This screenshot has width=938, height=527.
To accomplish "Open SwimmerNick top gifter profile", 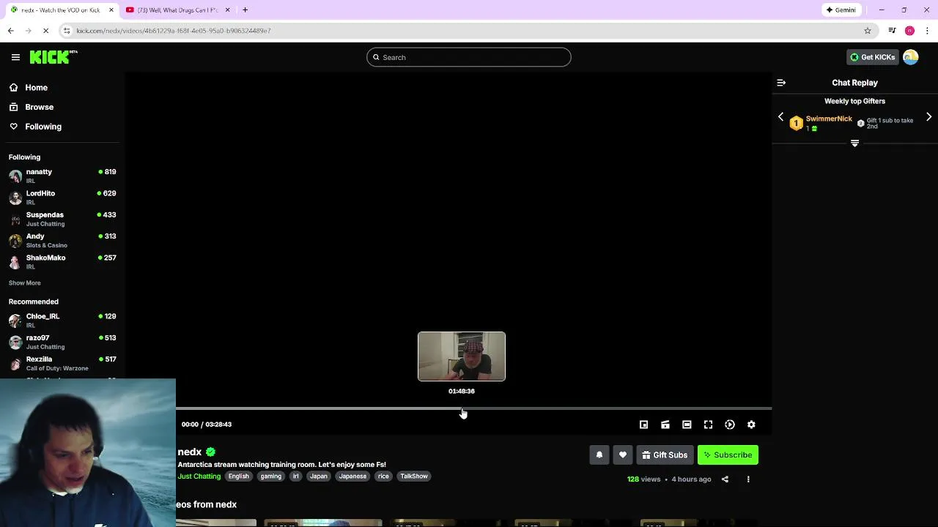I will [x=829, y=119].
